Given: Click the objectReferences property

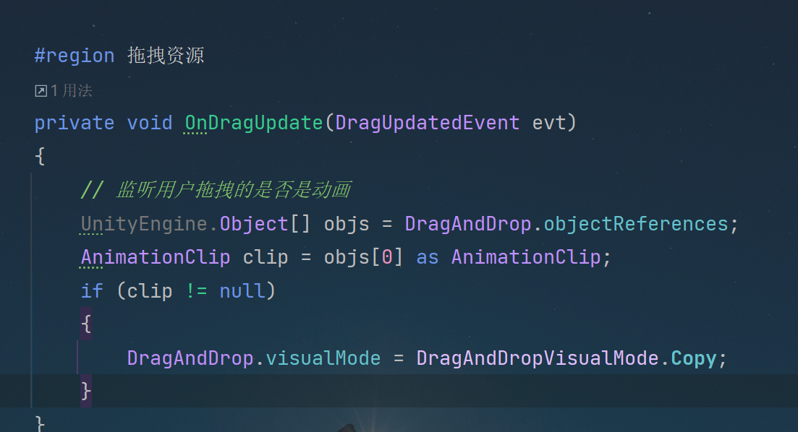Looking at the screenshot, I should click(x=636, y=224).
